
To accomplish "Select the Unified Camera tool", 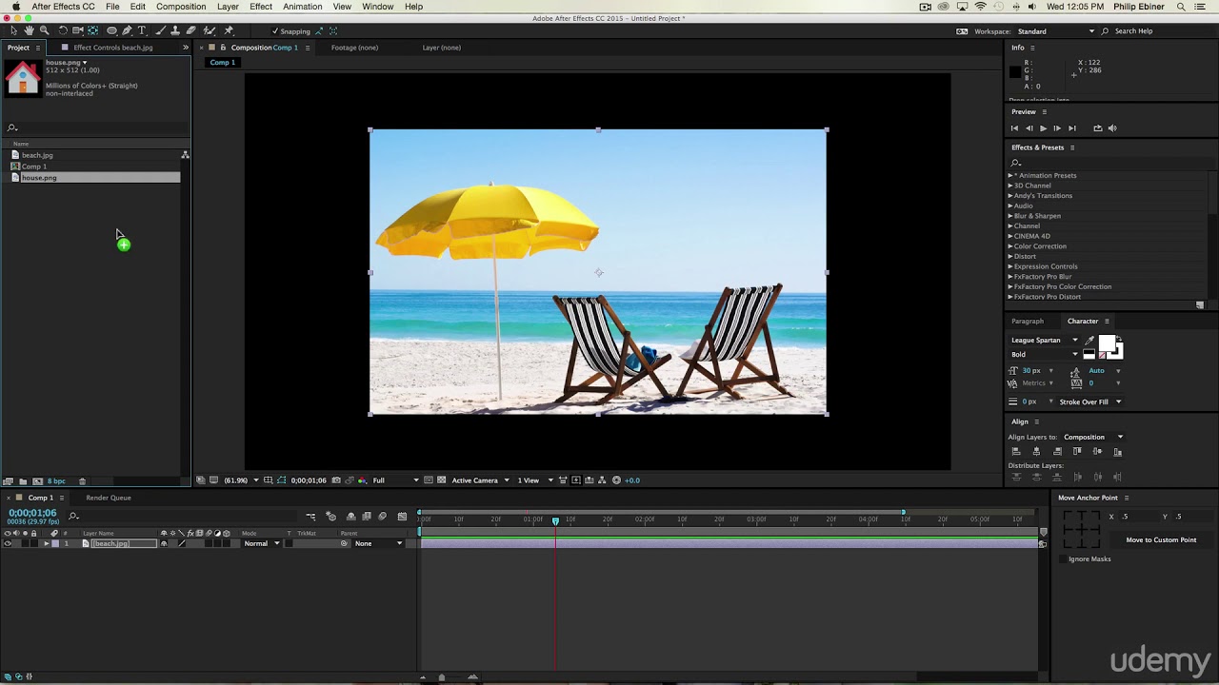I will [78, 30].
